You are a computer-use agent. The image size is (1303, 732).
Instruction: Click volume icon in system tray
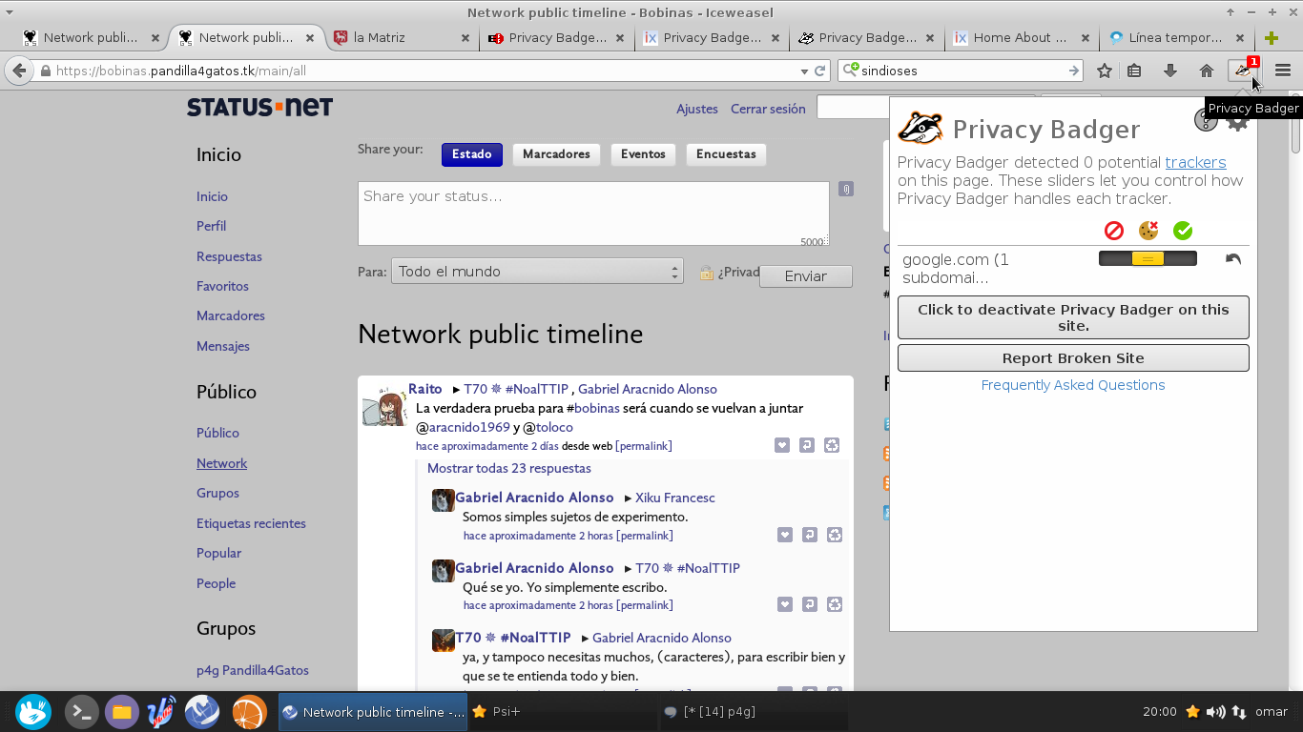point(1215,712)
